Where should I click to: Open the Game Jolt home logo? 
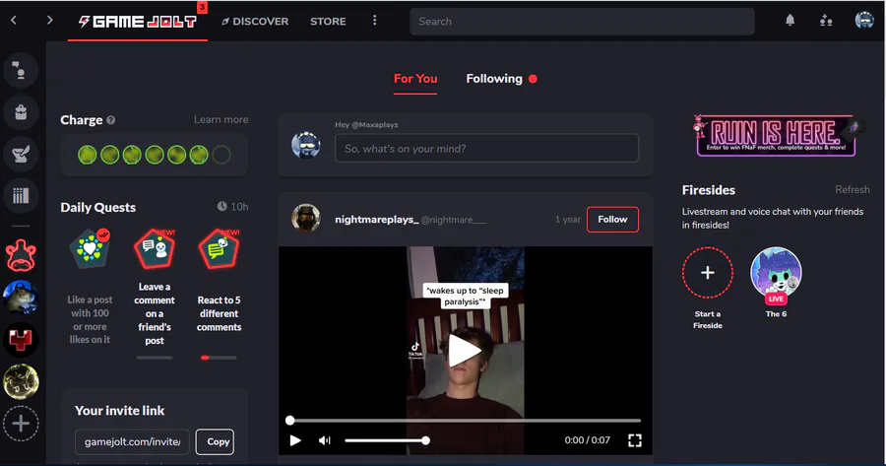138,22
